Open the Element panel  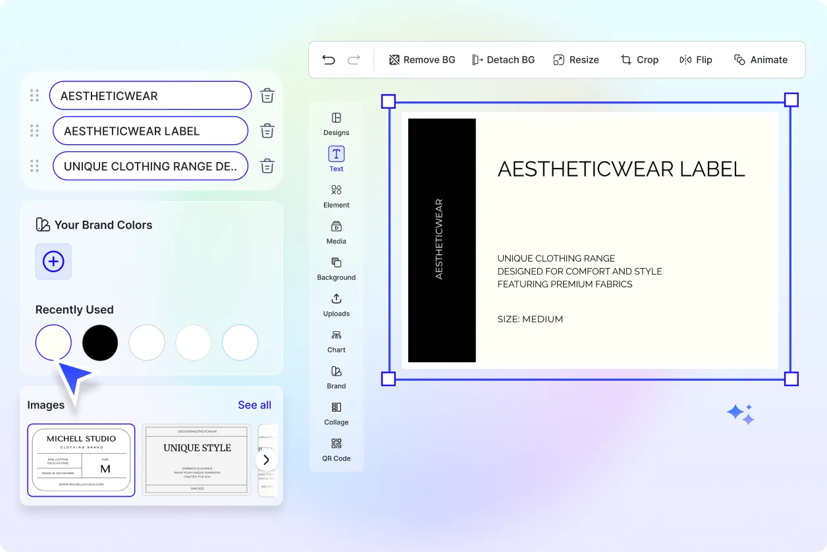tap(336, 196)
